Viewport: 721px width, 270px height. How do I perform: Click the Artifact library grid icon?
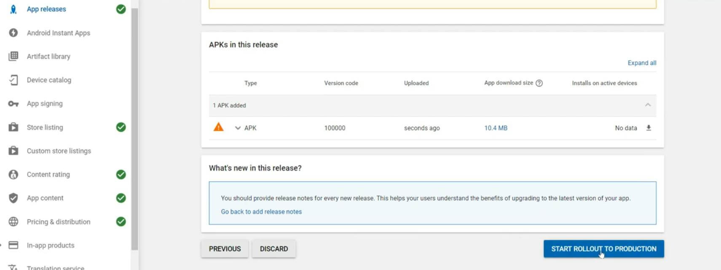point(13,56)
